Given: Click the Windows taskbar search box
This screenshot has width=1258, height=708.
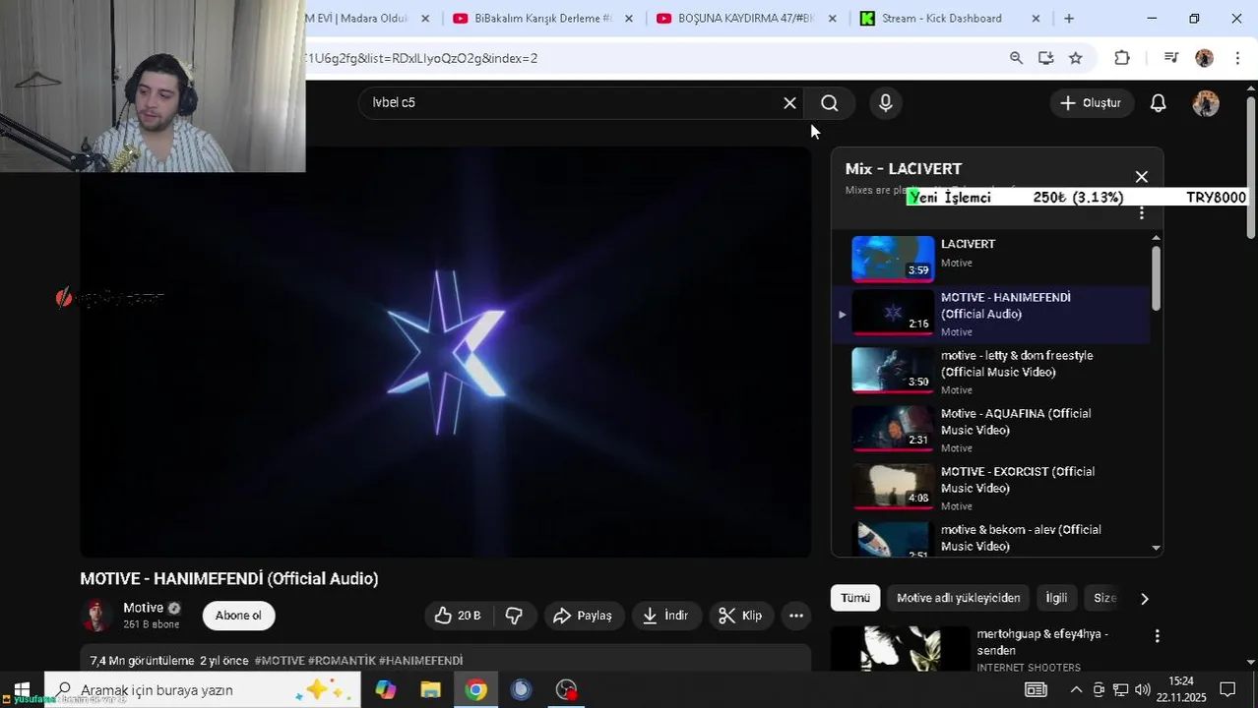Looking at the screenshot, I should tap(203, 689).
